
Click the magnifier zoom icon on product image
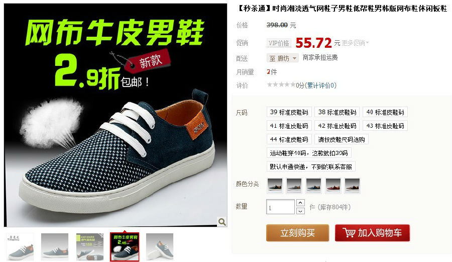point(221,222)
